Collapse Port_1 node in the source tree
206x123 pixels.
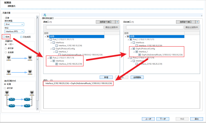pyautogui.click(x=48, y=40)
